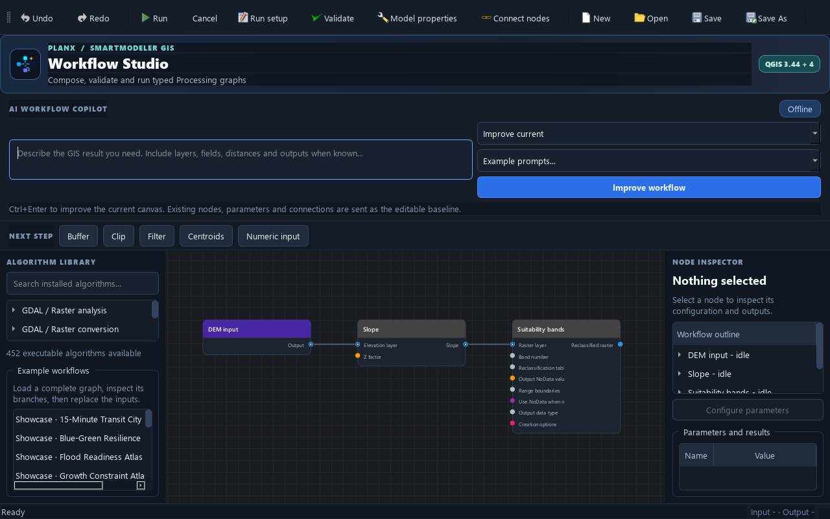Click the example workflows vertical scrollbar
This screenshot has width=830, height=519.
pos(148,418)
